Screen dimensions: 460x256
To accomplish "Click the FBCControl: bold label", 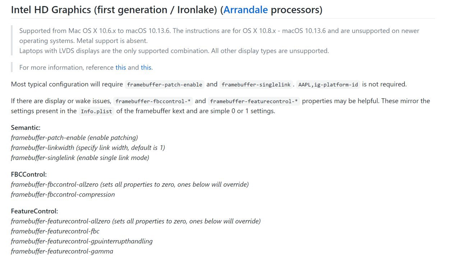I will pos(29,175).
